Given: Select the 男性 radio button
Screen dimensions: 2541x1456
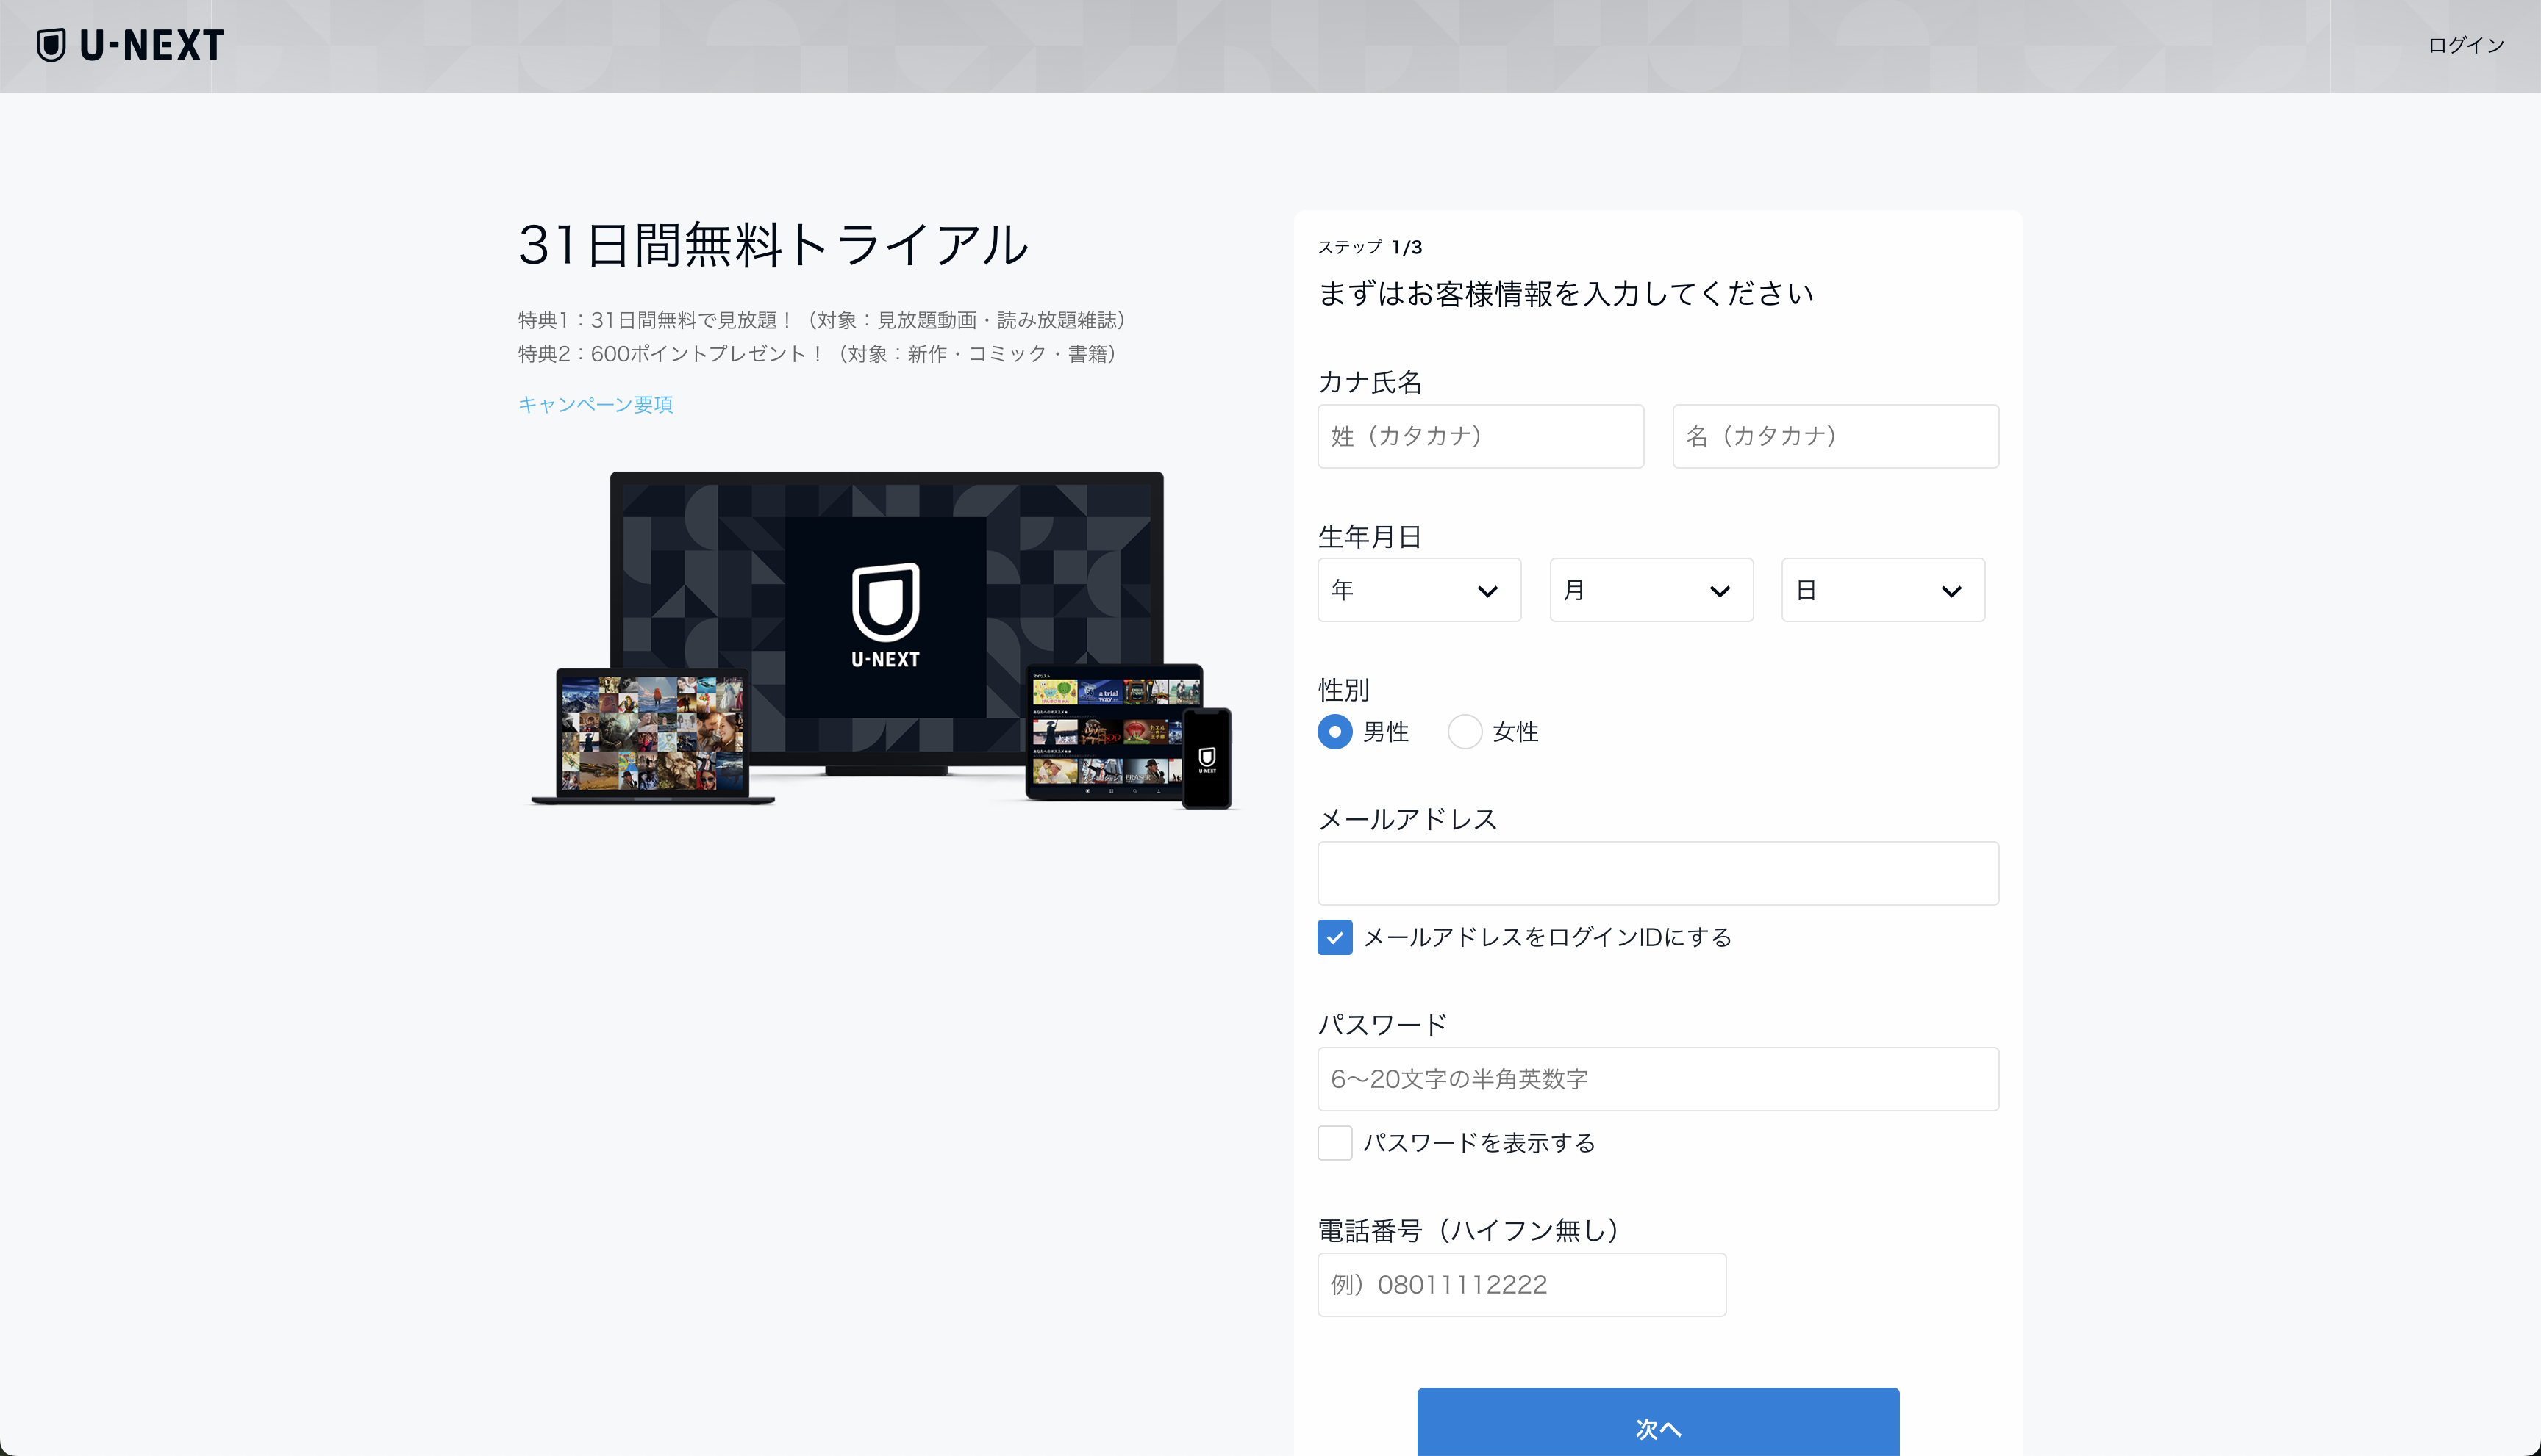Looking at the screenshot, I should 1335,732.
